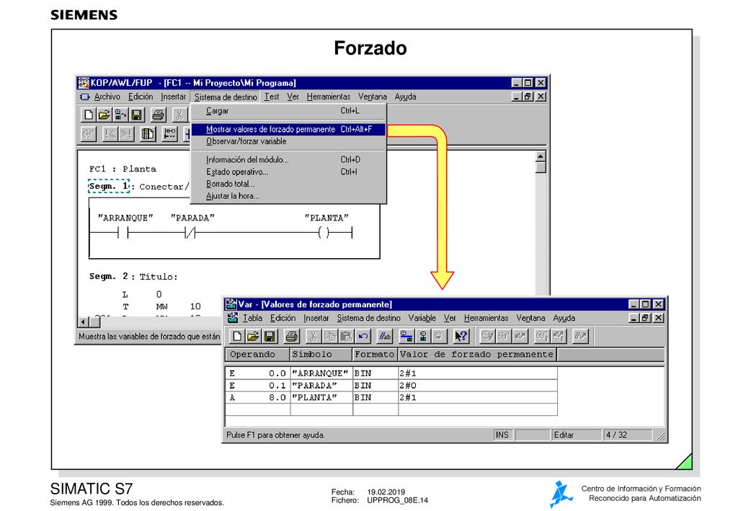Go to previous error icon in KOP/AWL/FUP
The image size is (738, 511).
point(110,134)
